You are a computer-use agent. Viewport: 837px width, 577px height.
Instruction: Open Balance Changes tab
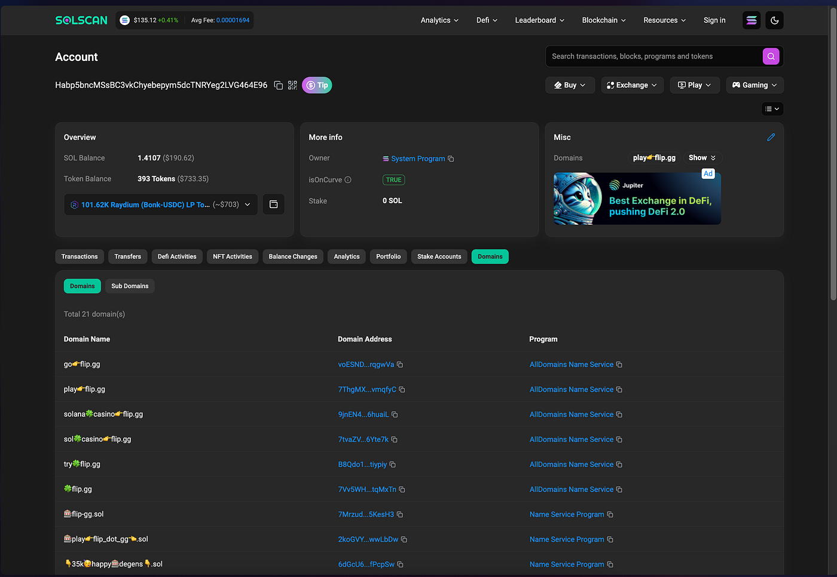coord(293,257)
